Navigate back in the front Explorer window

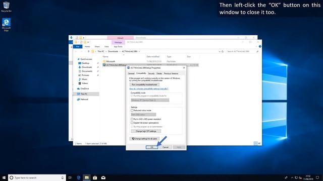(x=76, y=51)
